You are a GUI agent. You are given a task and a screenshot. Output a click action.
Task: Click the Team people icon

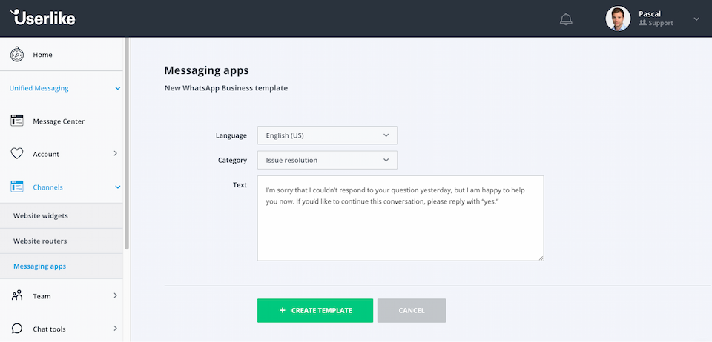coord(17,296)
